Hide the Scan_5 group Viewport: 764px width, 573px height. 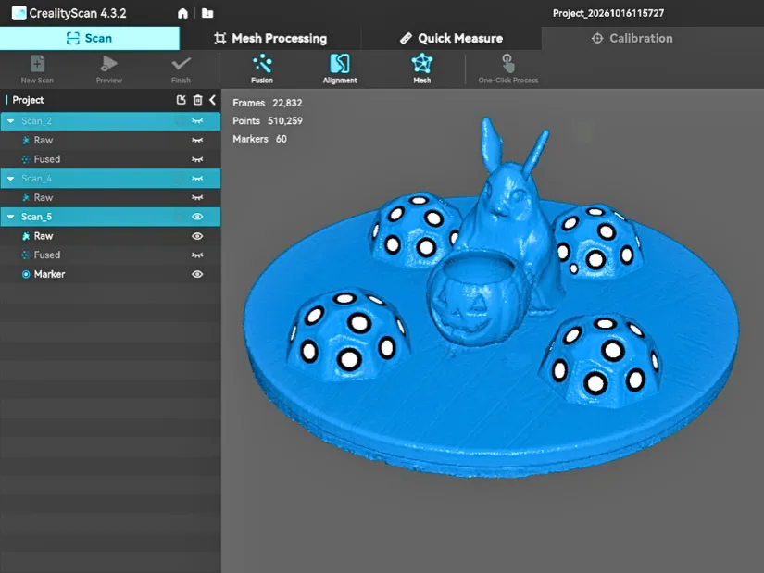(x=197, y=217)
